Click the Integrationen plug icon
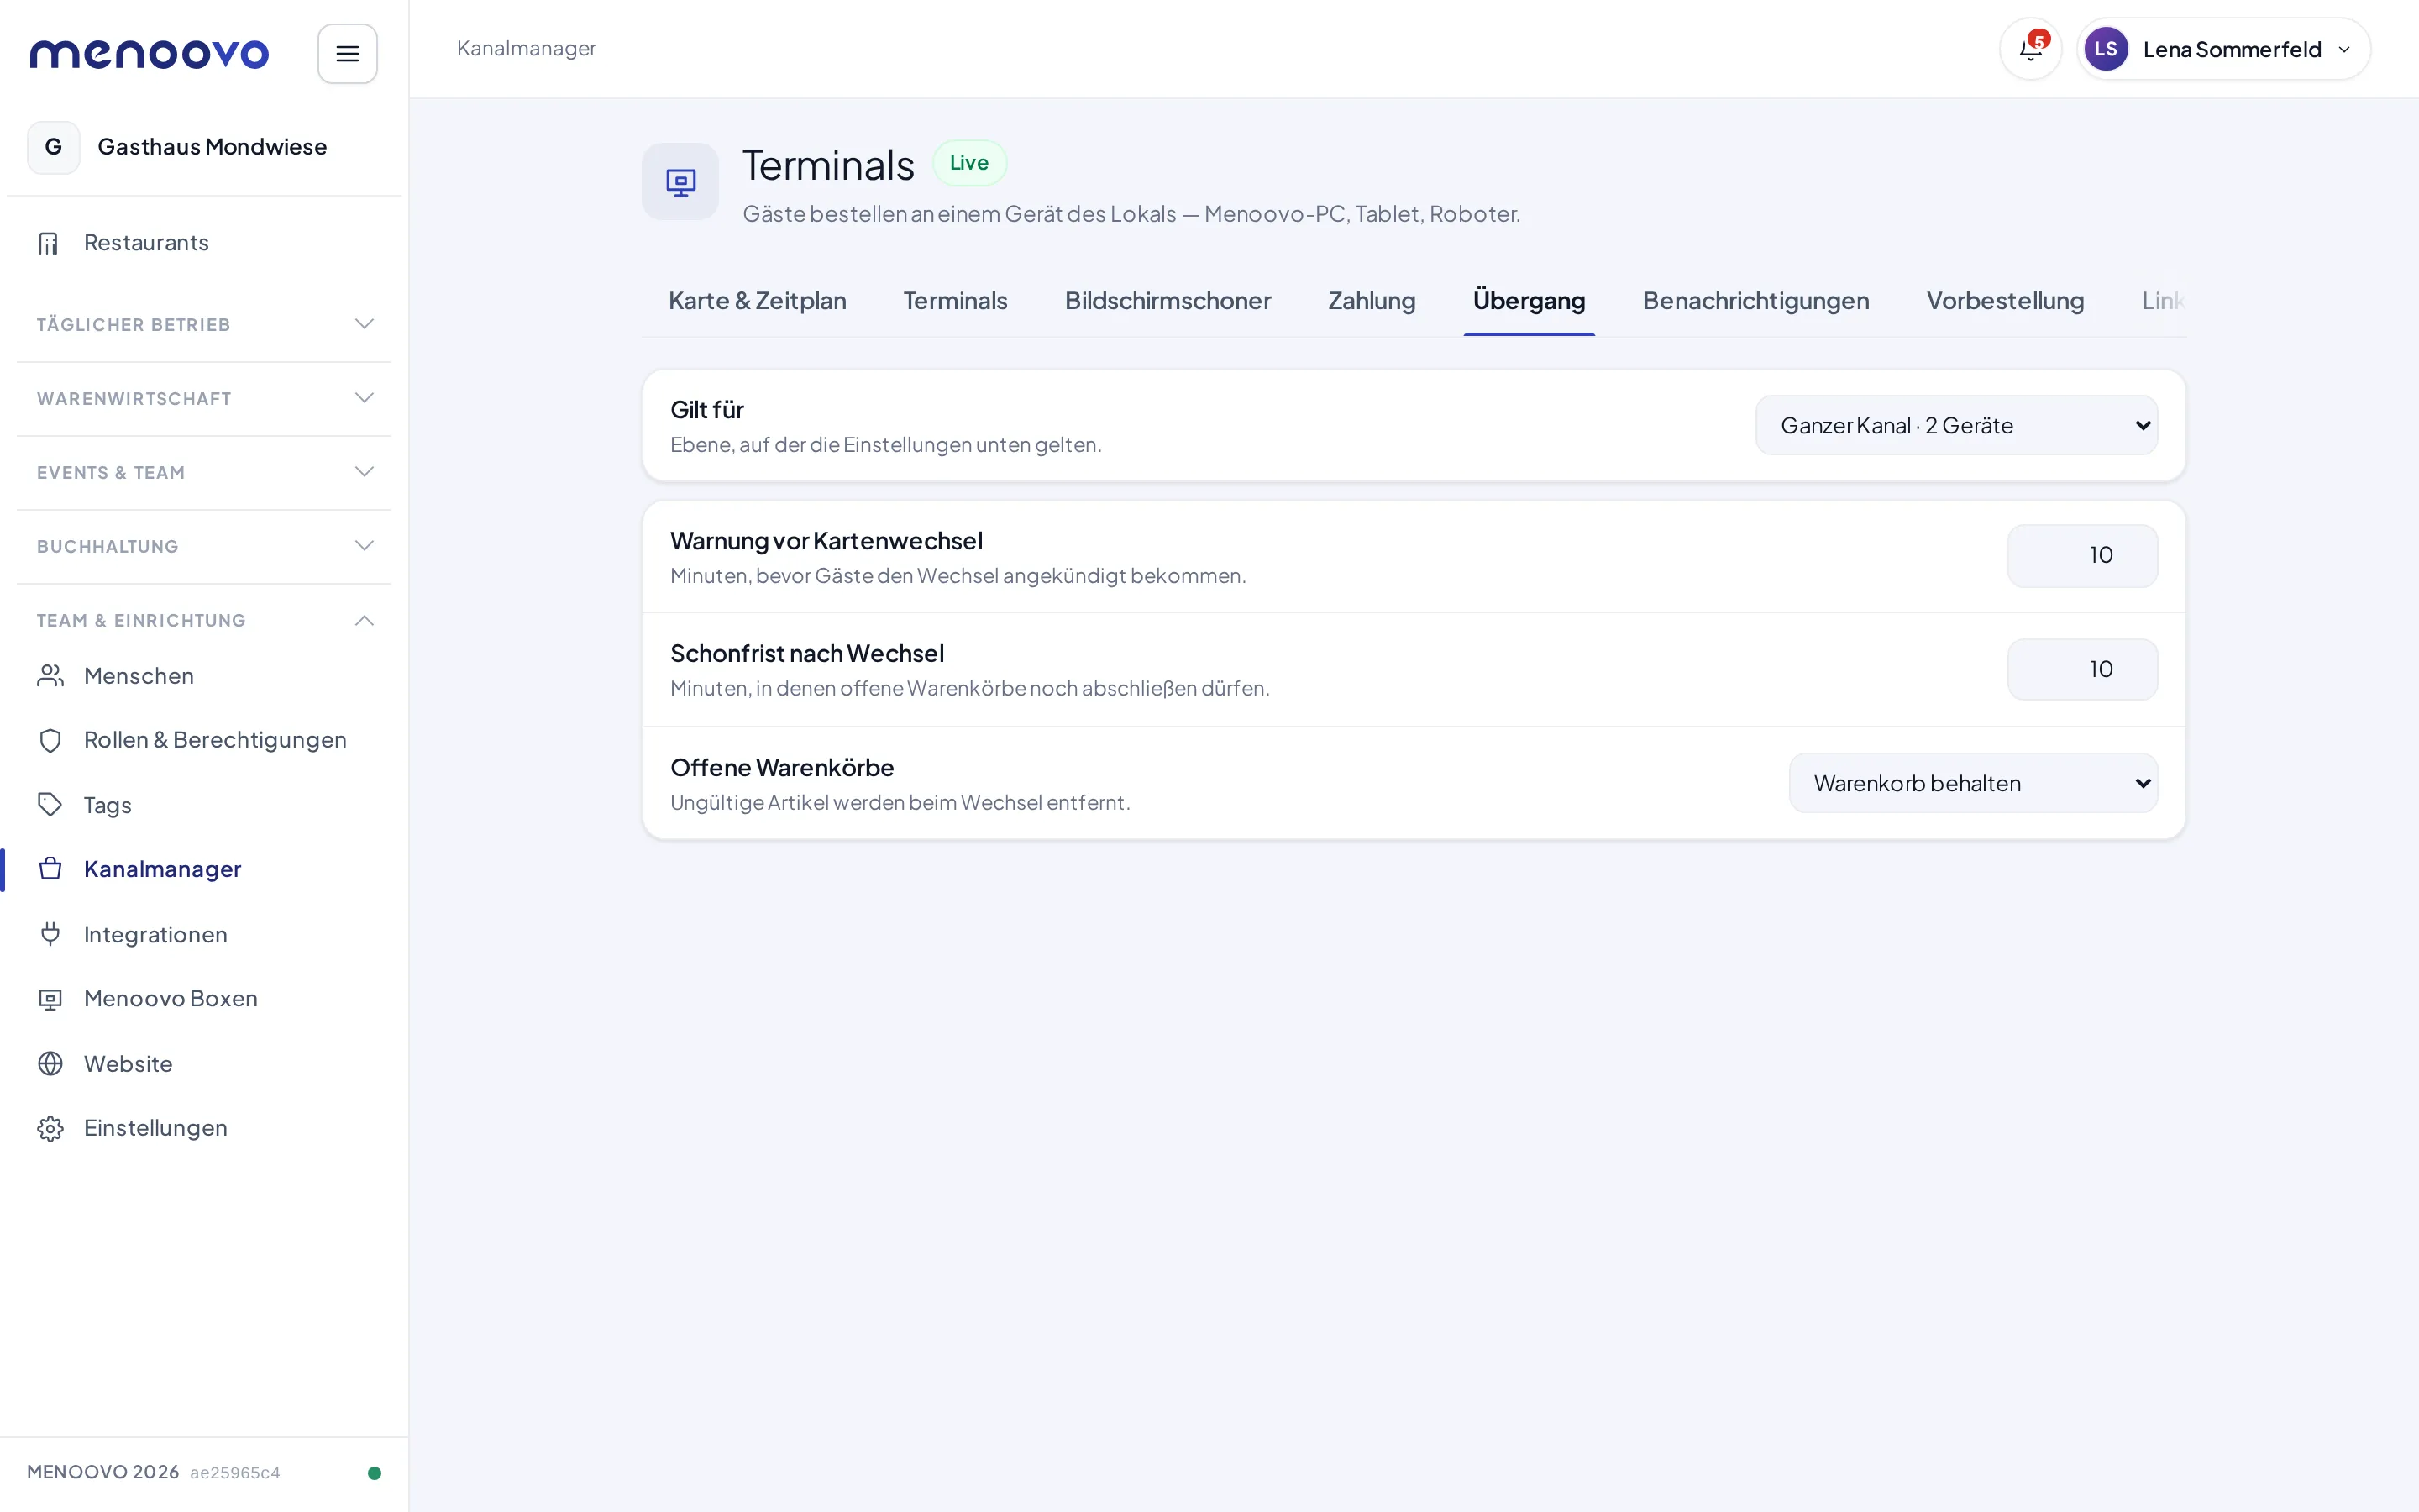This screenshot has height=1512, width=2419. point(50,934)
